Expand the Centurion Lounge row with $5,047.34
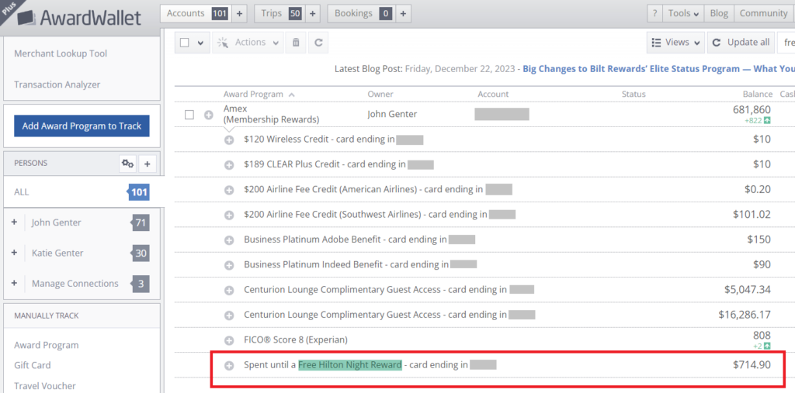 (229, 290)
